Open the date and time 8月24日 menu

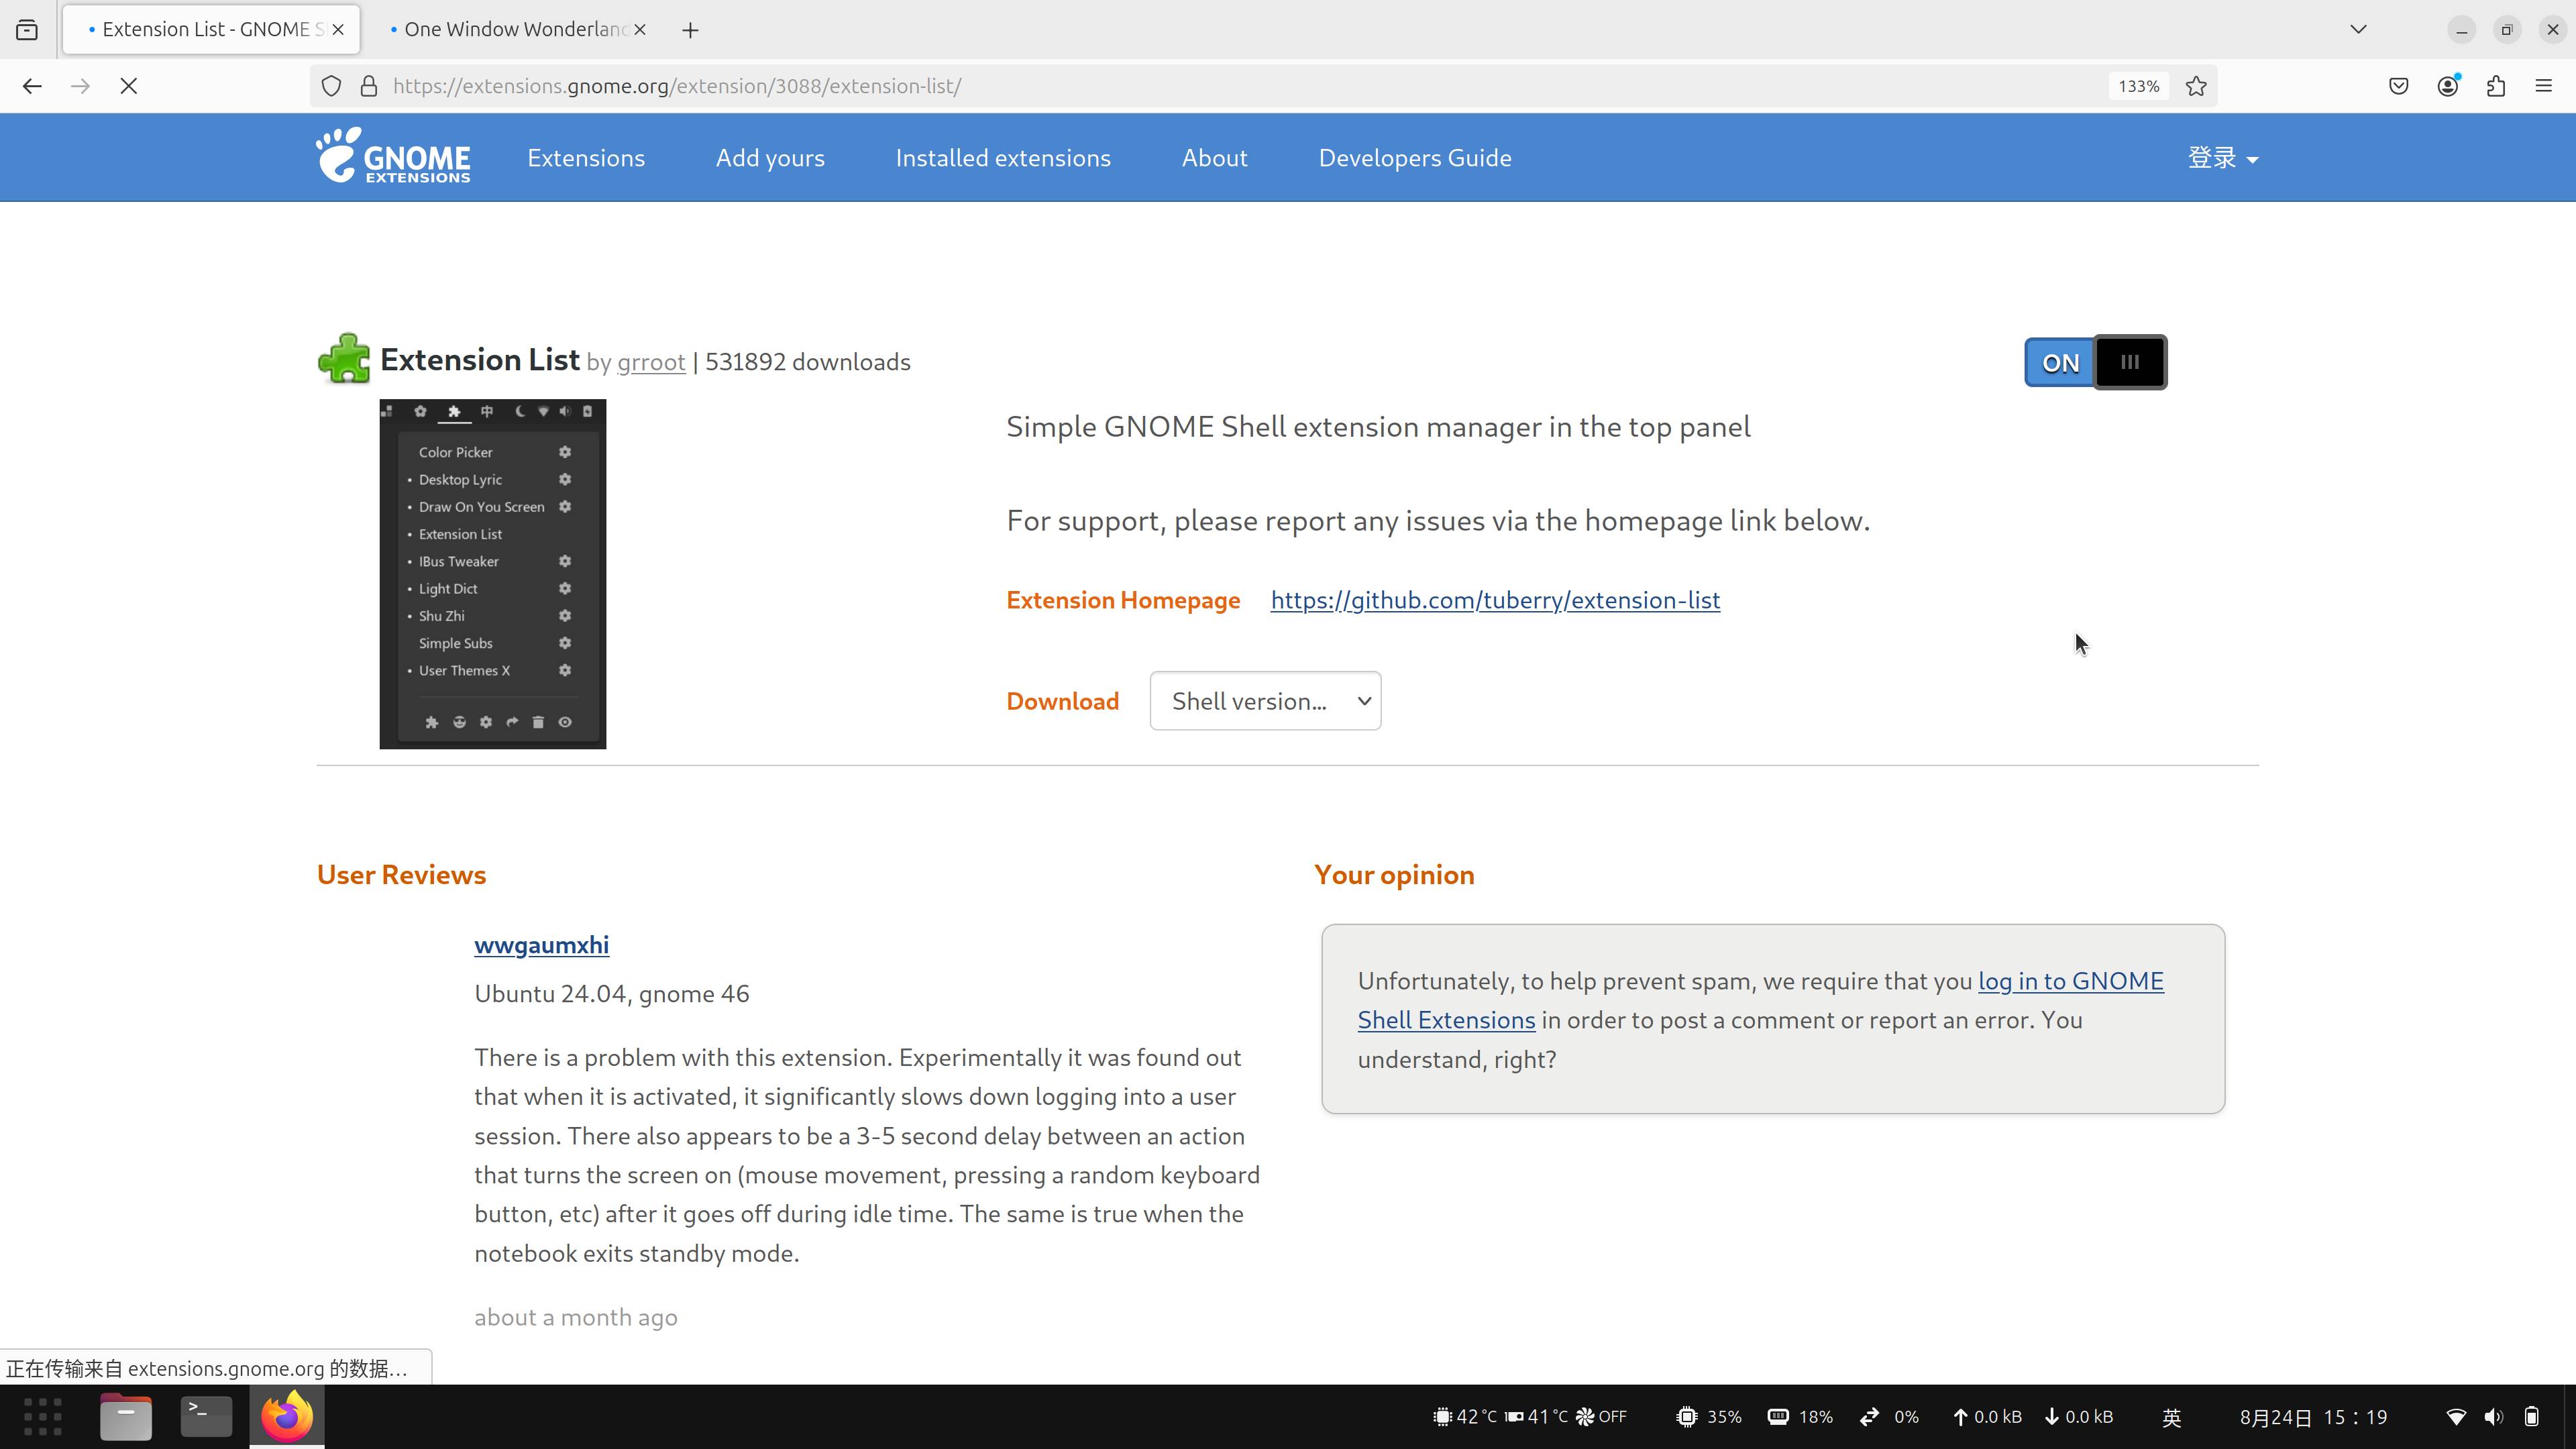point(2313,1417)
